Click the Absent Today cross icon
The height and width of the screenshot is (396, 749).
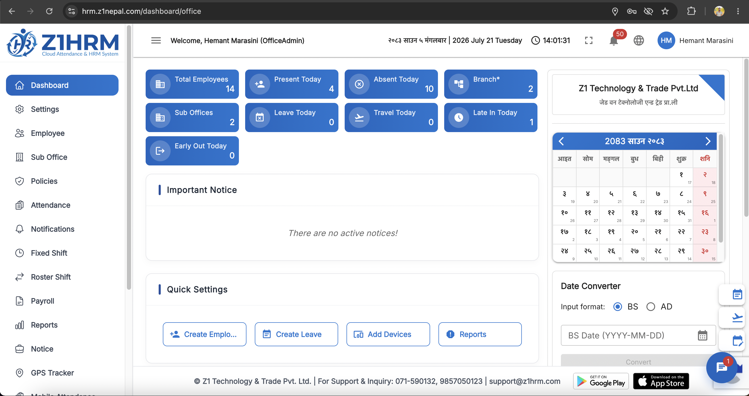point(359,84)
